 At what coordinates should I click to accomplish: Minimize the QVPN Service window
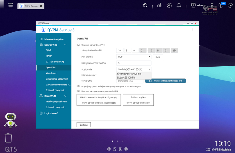click(x=188, y=23)
